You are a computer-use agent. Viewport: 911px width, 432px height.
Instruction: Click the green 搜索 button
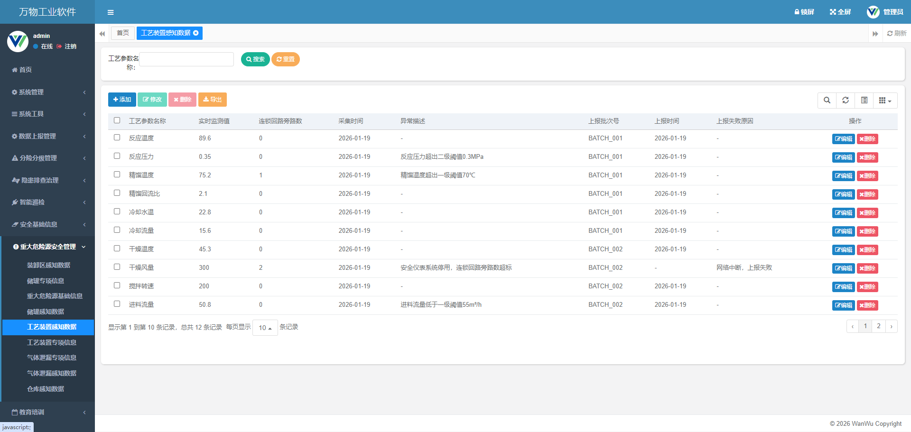pos(255,59)
